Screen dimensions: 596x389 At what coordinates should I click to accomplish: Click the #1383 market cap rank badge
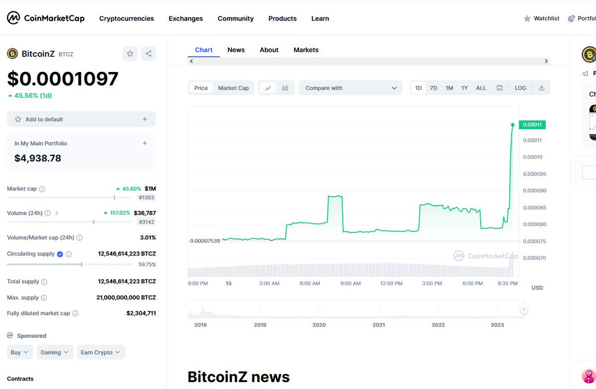click(x=148, y=197)
